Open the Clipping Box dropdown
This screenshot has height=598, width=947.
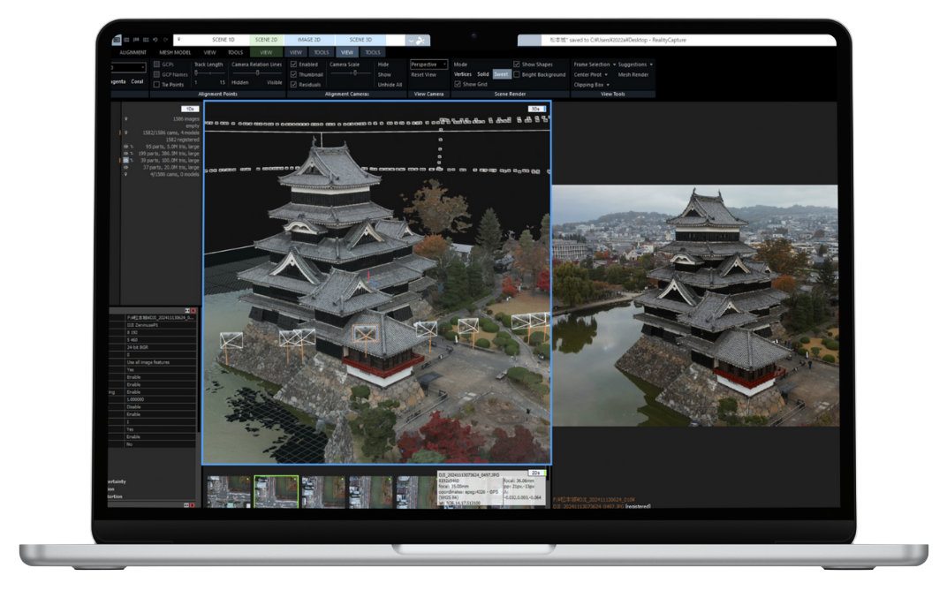[x=592, y=85]
